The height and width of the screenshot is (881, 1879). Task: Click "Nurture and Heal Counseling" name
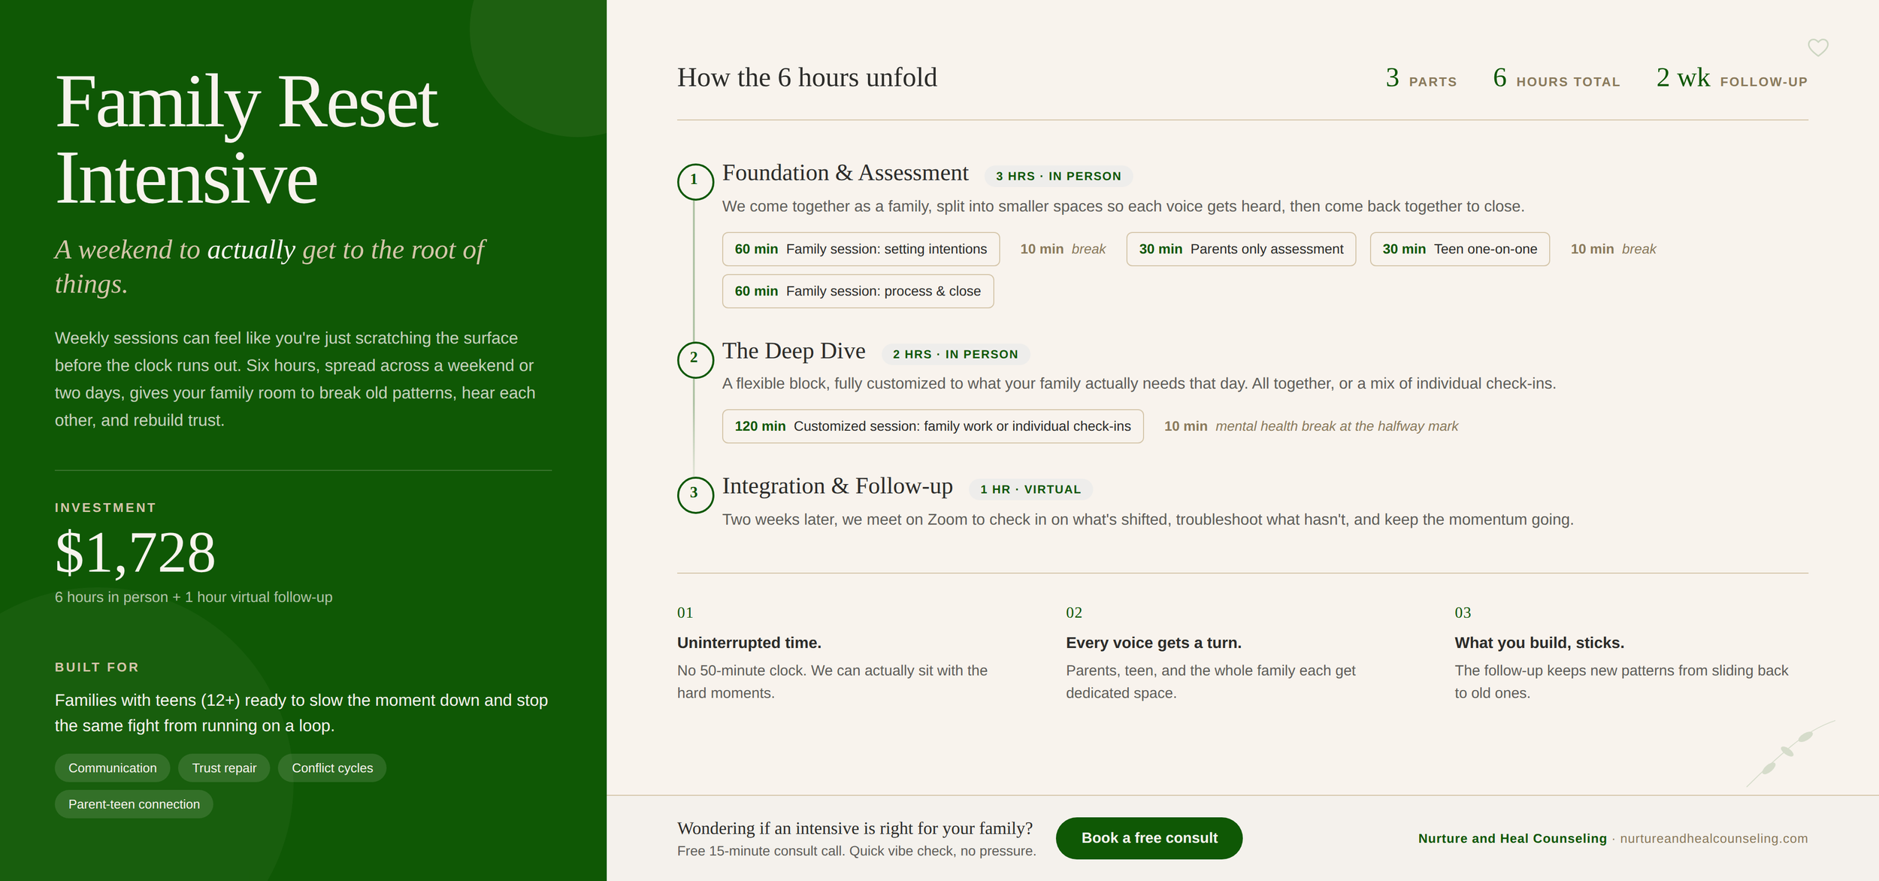(1512, 838)
